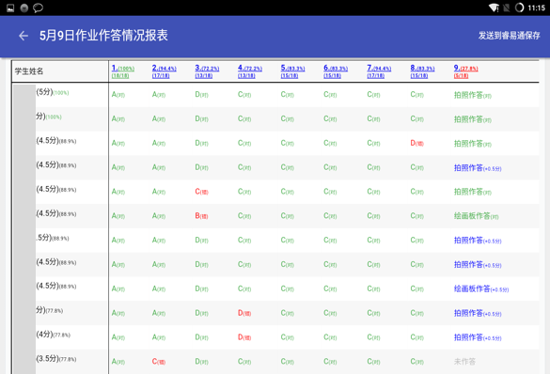The image size is (550, 374).
Task: Select the gray 未作答 cell
Action: (x=464, y=362)
